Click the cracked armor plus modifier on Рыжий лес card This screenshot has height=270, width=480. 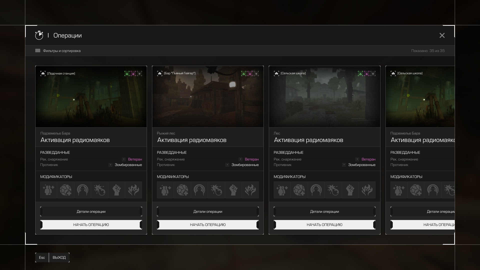pyautogui.click(x=182, y=190)
